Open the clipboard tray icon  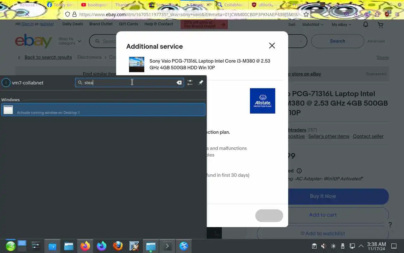(314, 246)
